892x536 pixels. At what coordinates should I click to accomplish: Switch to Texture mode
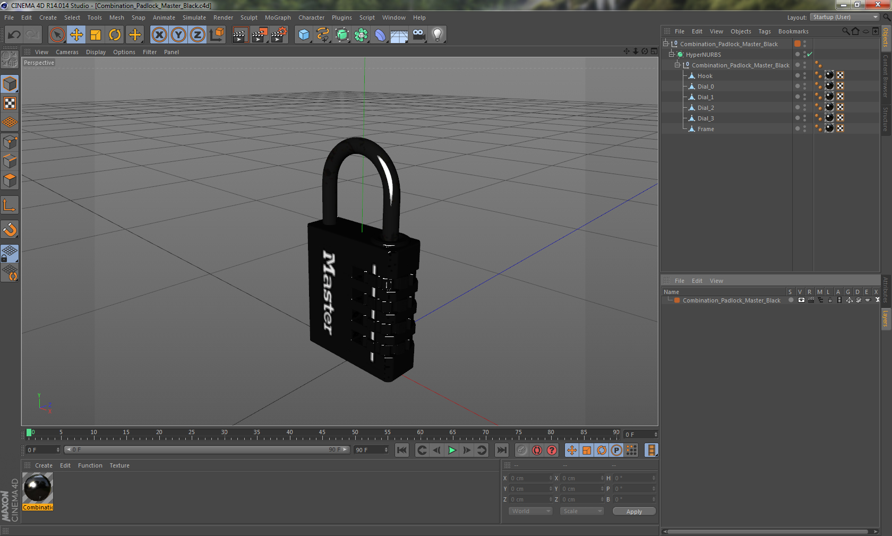pos(10,103)
